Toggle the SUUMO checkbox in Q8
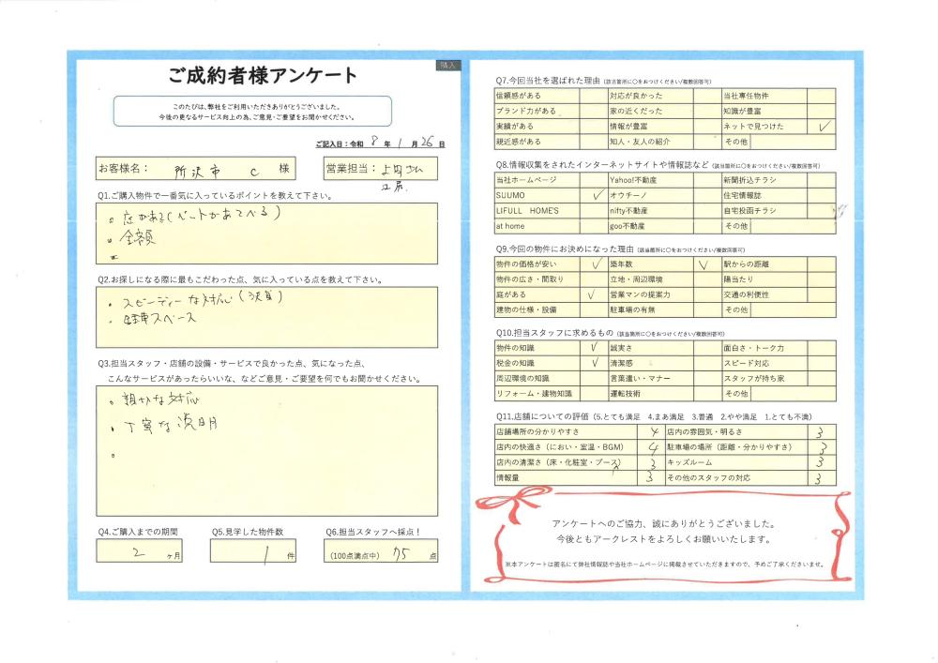This screenshot has height=663, width=938. (x=596, y=195)
